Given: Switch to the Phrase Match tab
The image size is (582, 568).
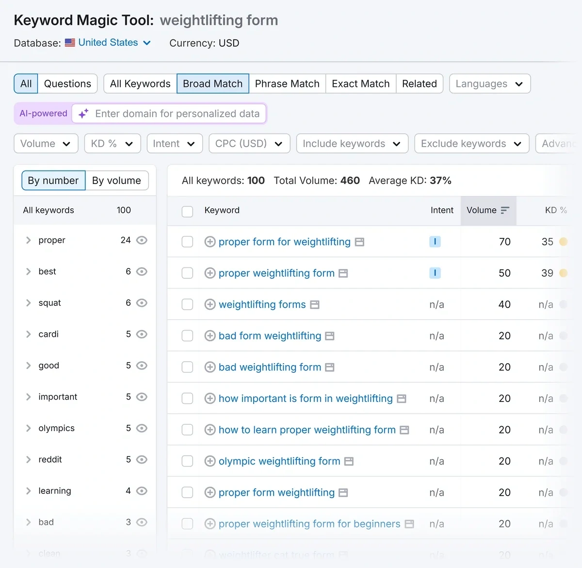Looking at the screenshot, I should tap(287, 84).
